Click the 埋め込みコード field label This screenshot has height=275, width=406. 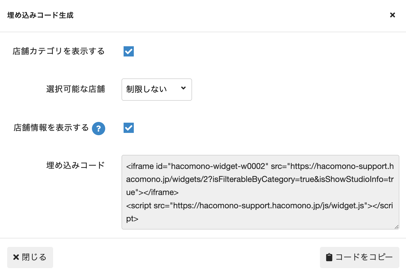(76, 165)
